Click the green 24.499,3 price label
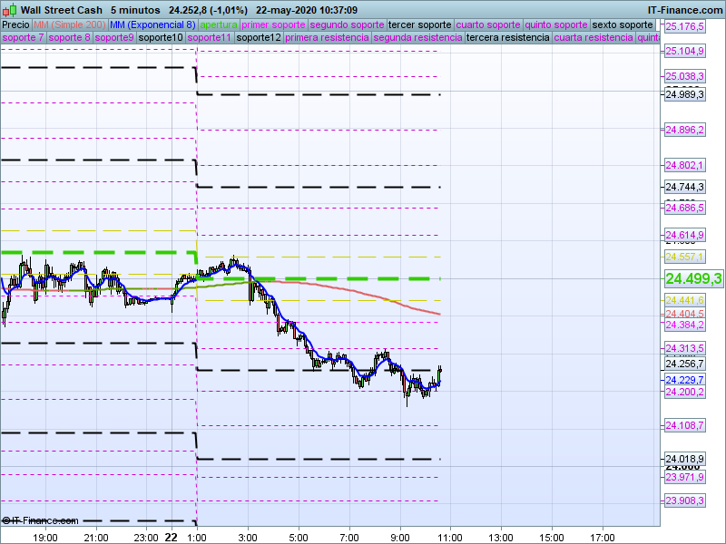The width and height of the screenshot is (726, 544). [693, 278]
